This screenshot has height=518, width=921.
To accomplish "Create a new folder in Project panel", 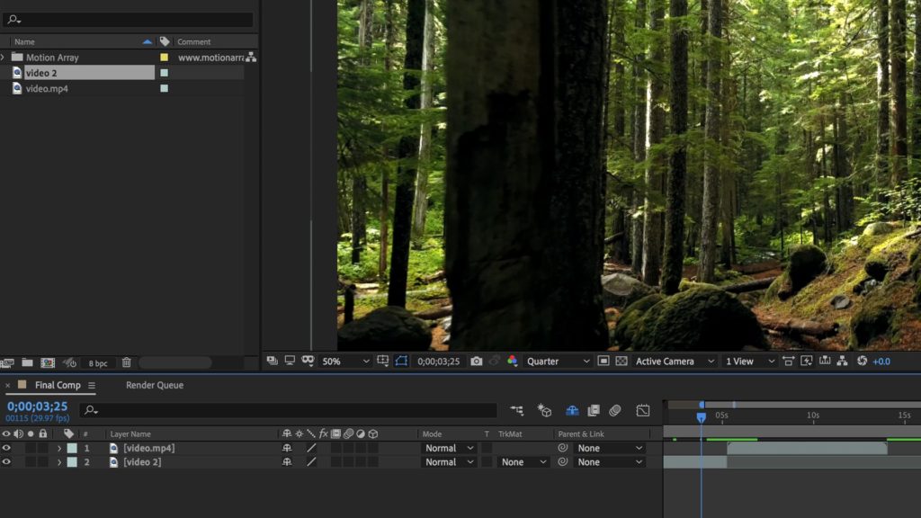I will (x=27, y=363).
